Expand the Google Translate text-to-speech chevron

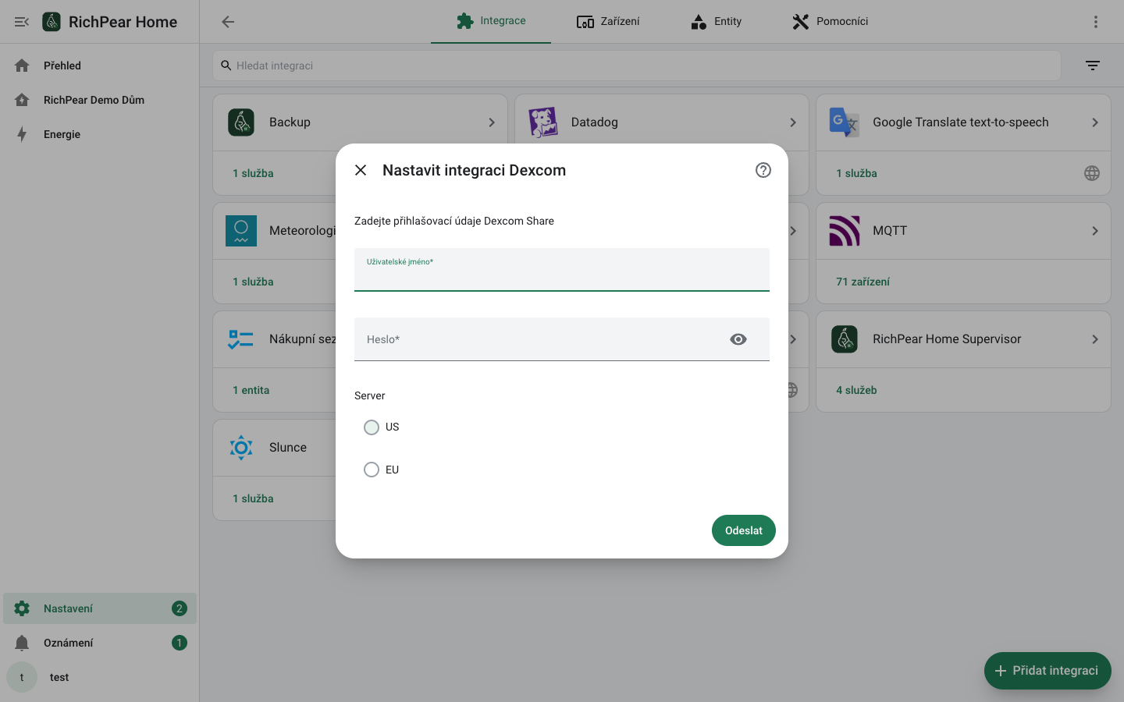click(x=1095, y=122)
